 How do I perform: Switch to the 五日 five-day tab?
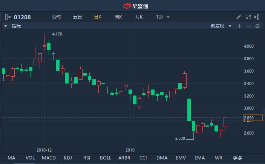77,17
